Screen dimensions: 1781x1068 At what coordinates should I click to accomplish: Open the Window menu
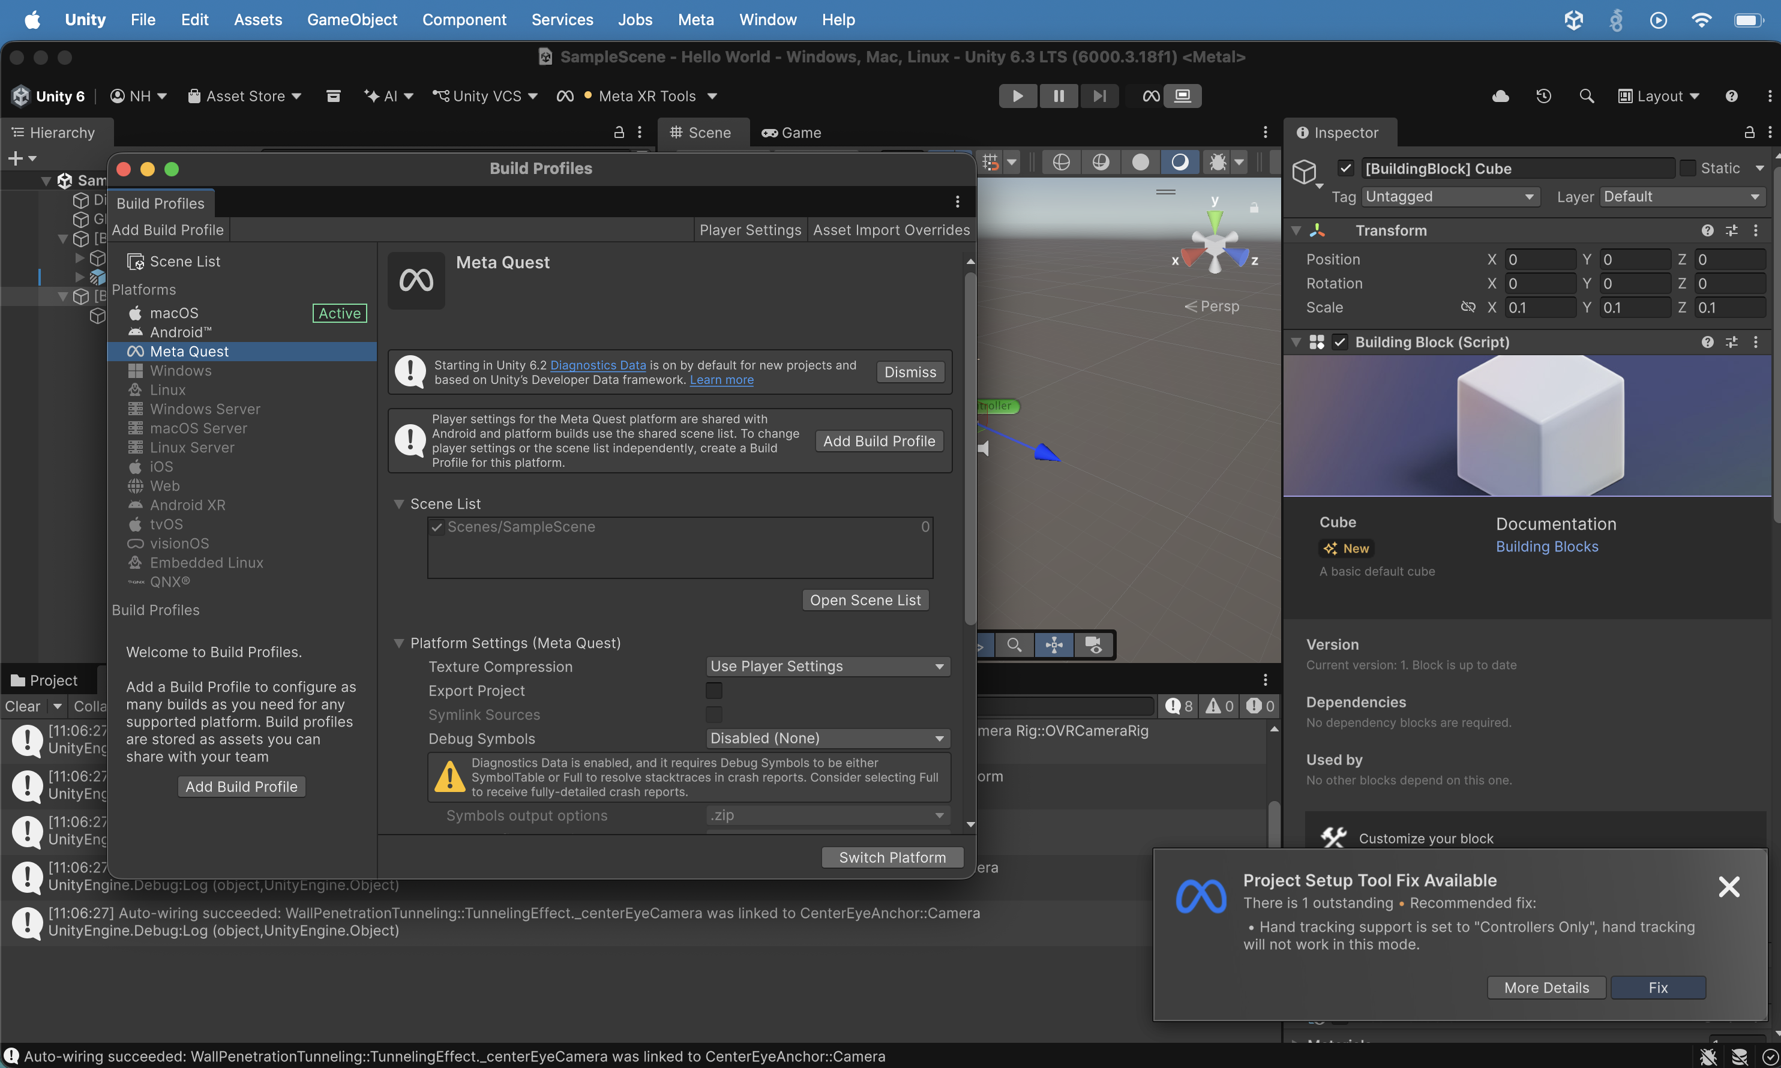[768, 19]
